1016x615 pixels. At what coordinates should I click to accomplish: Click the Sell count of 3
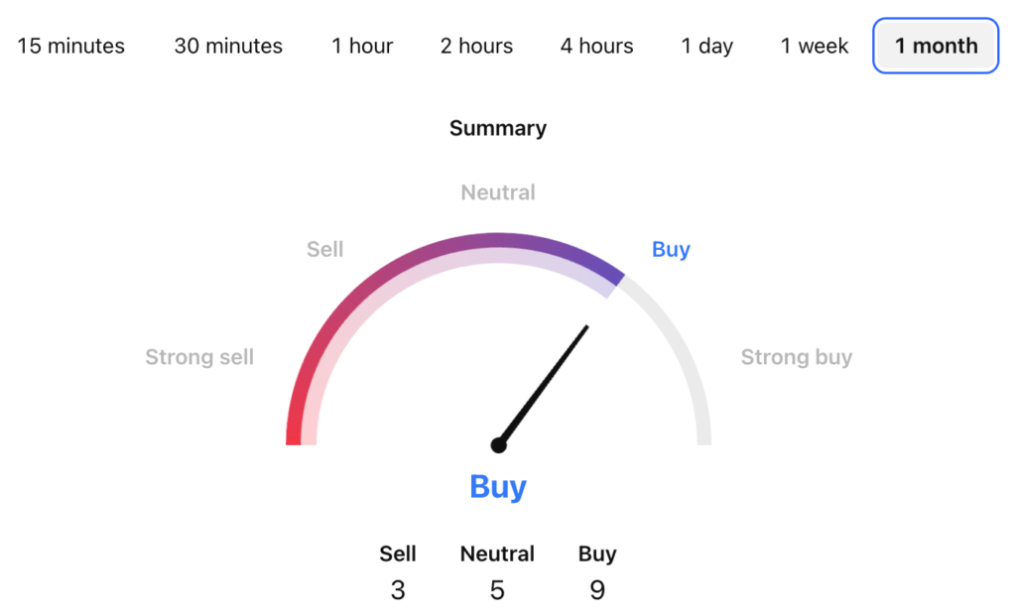(x=398, y=590)
